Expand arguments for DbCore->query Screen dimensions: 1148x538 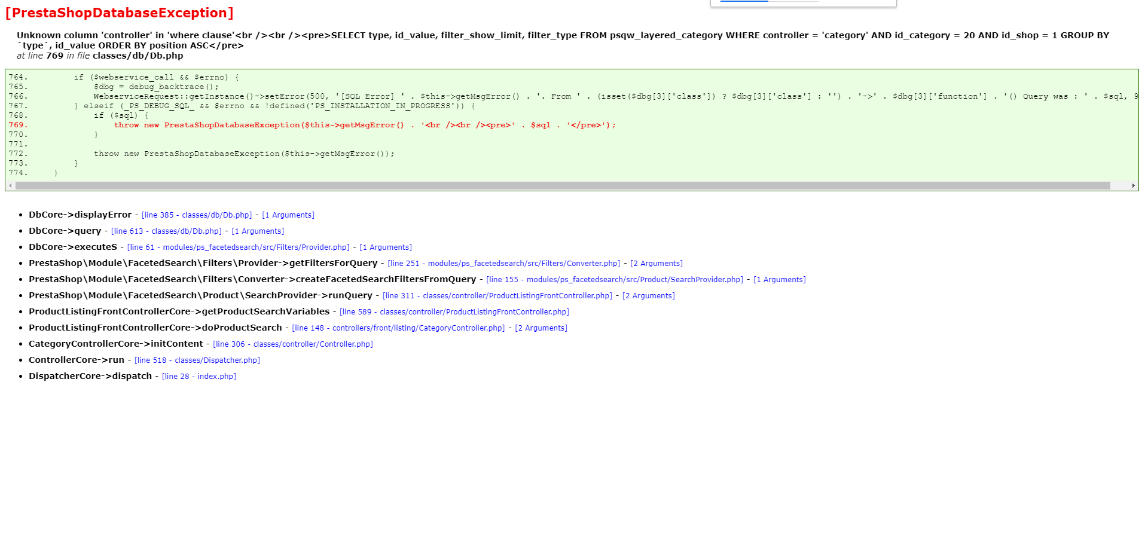pyautogui.click(x=258, y=231)
